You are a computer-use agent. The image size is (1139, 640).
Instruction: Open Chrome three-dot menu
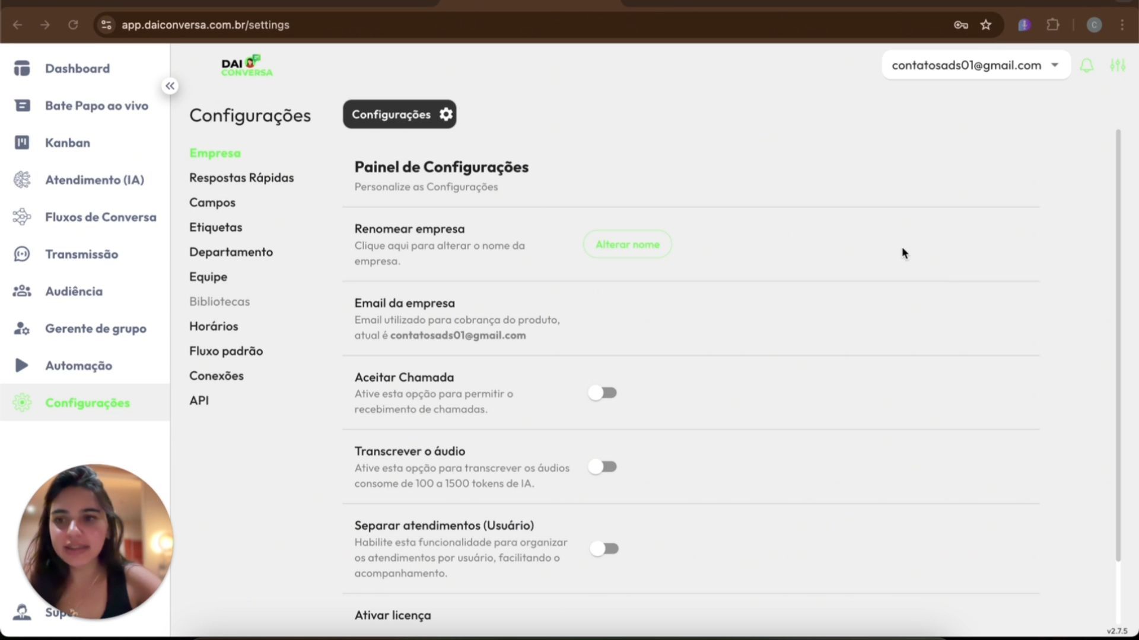pos(1122,25)
